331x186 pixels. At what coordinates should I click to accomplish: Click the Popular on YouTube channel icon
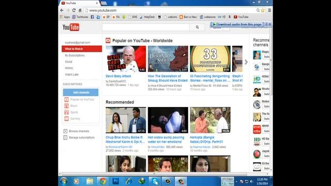click(x=108, y=40)
